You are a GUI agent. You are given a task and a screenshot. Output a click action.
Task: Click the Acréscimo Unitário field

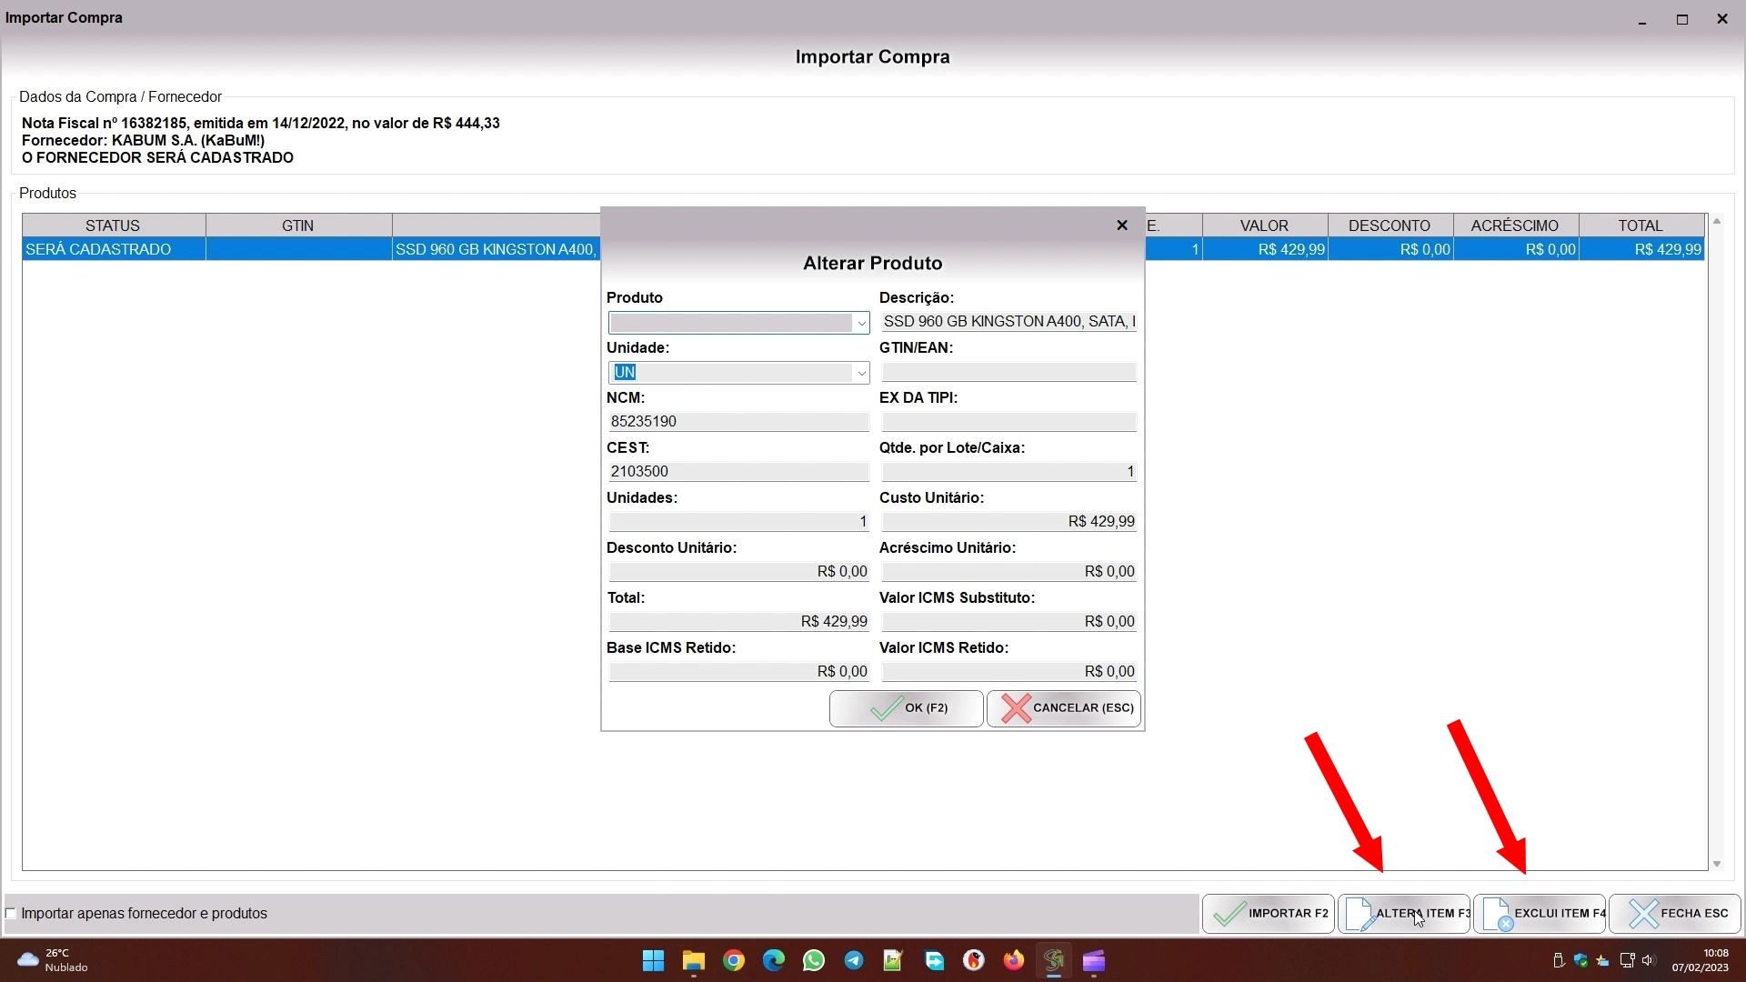1008,572
